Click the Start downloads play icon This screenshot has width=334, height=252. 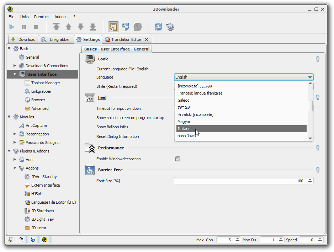(12, 27)
